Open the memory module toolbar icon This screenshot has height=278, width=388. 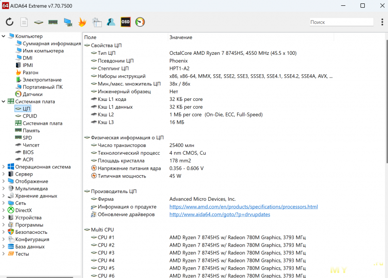coord(53,22)
